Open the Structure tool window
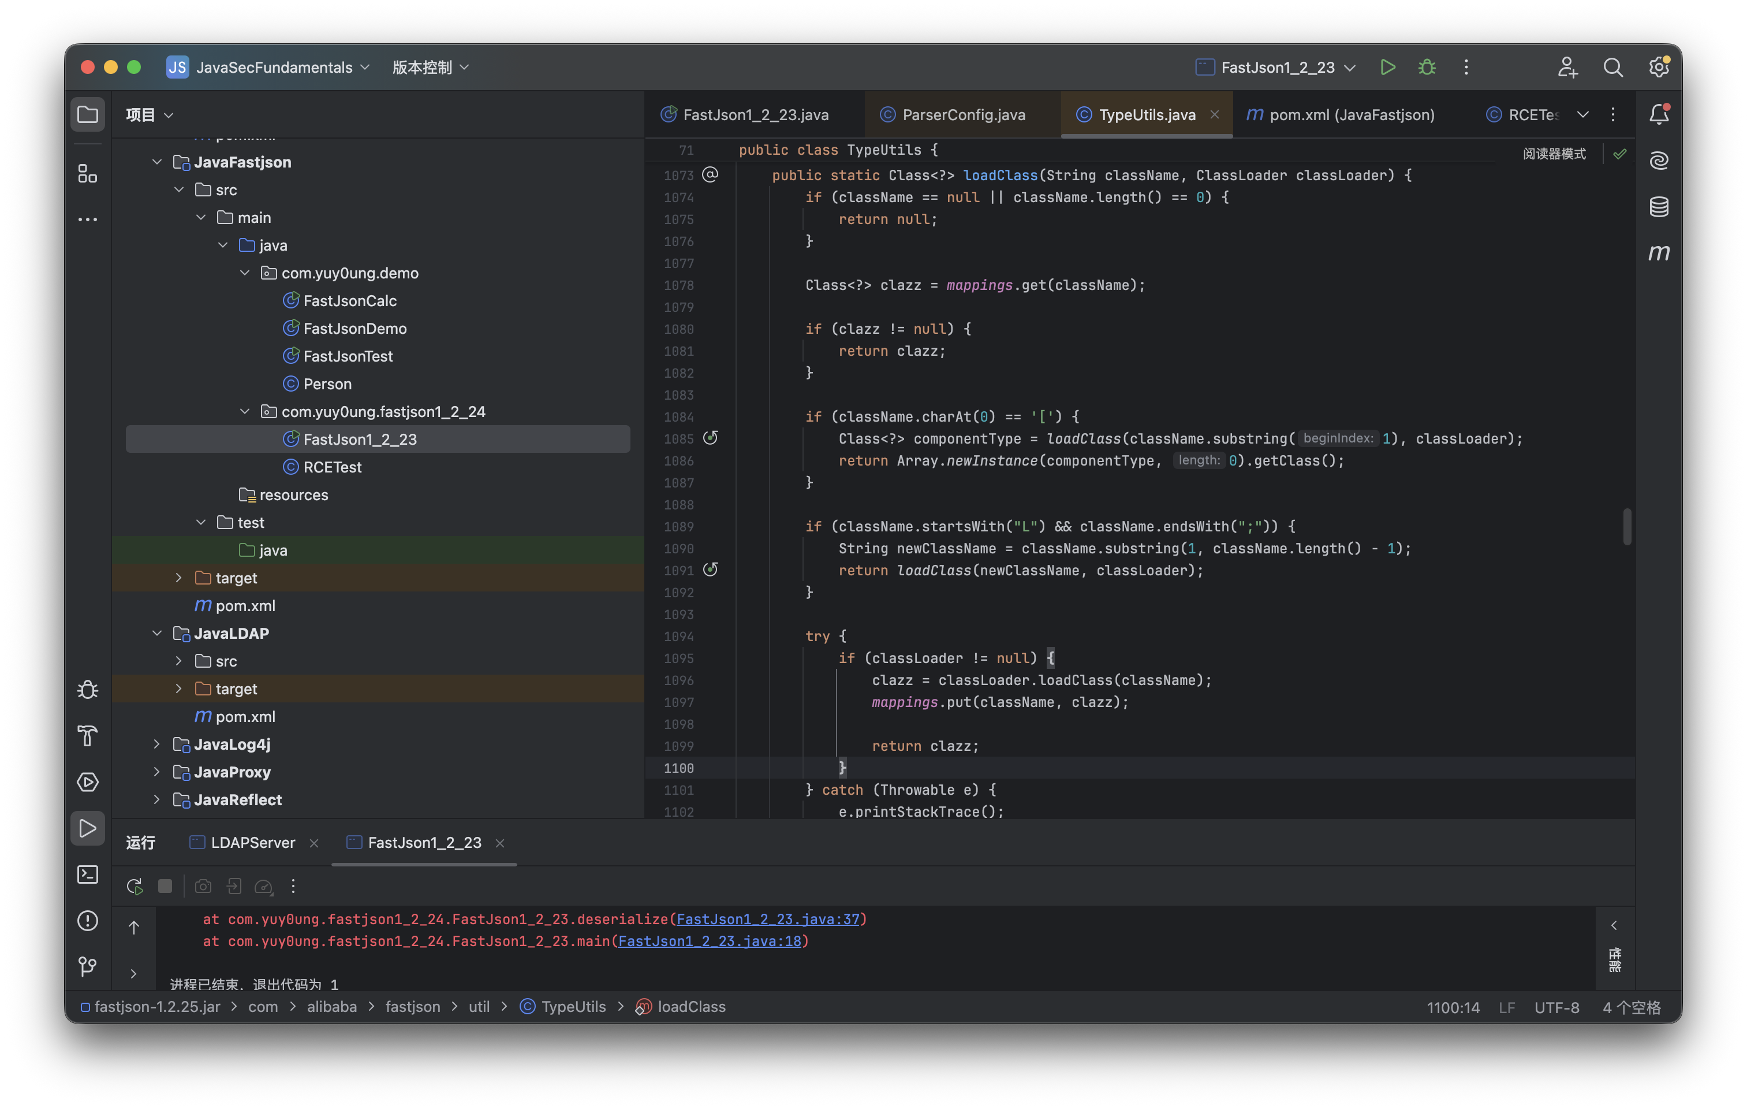 pyautogui.click(x=87, y=173)
